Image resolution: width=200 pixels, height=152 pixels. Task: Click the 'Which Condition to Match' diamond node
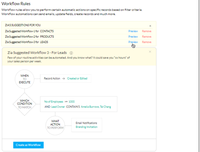pos(24,104)
